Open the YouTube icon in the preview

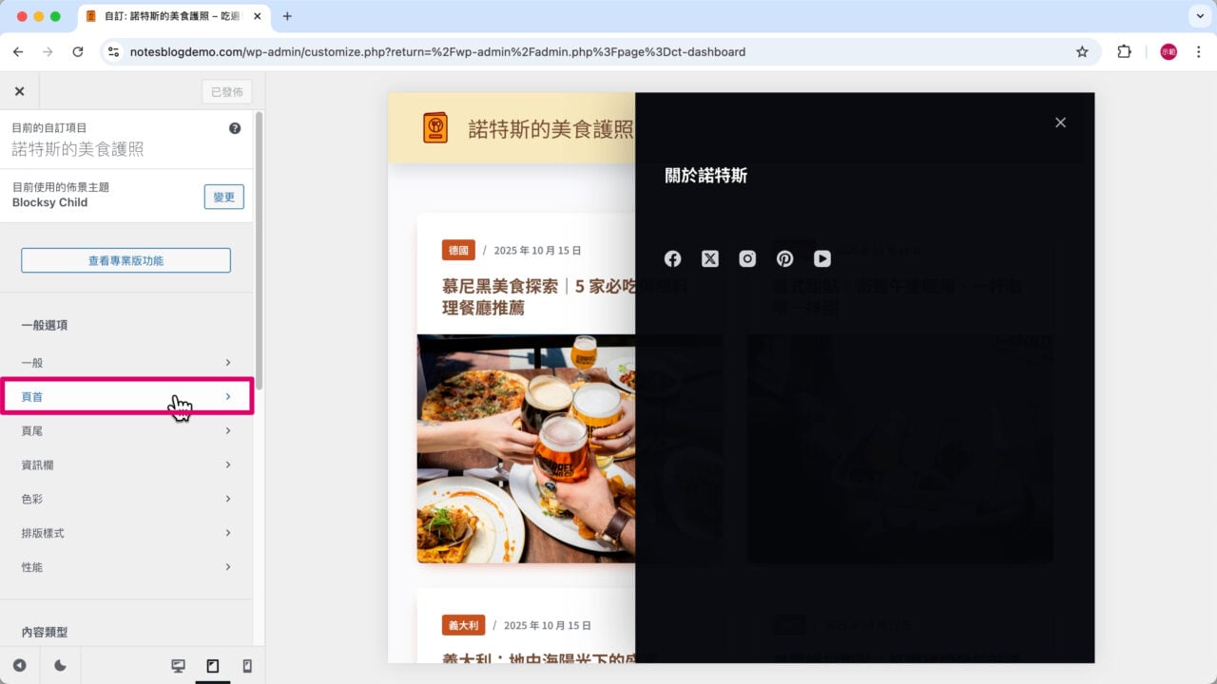[x=821, y=258]
